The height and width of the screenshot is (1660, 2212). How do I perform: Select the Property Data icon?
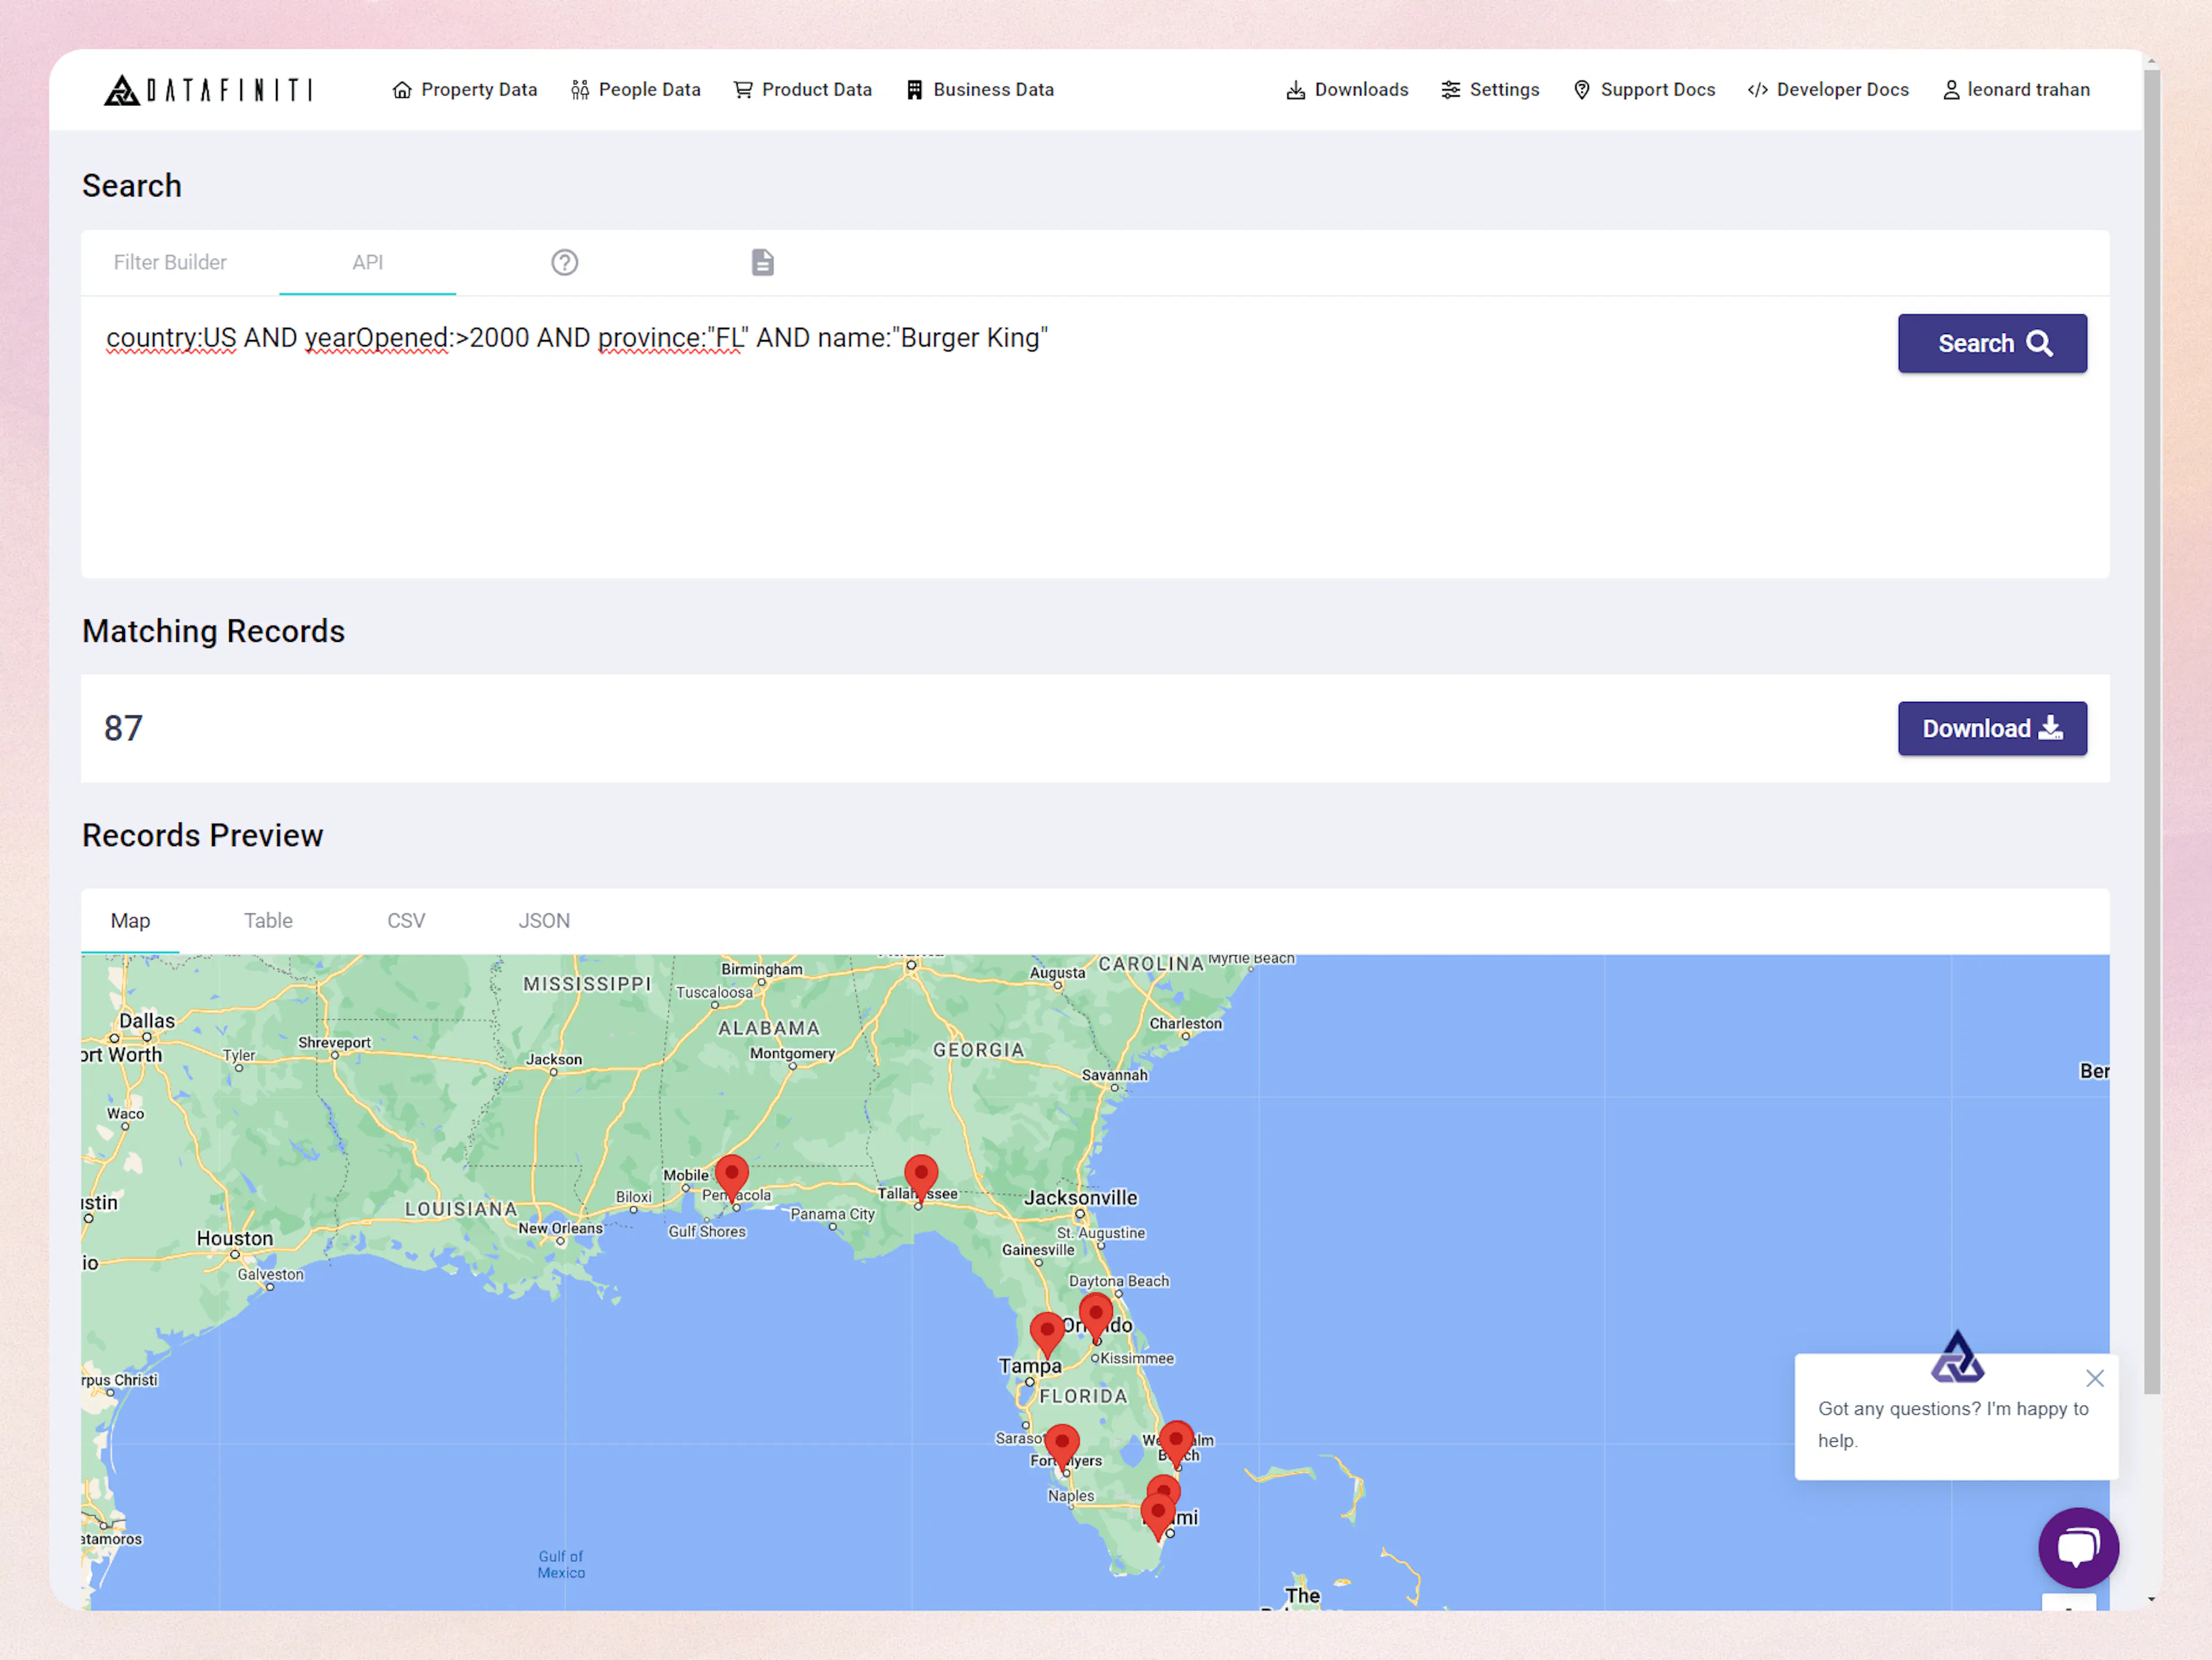pos(403,89)
